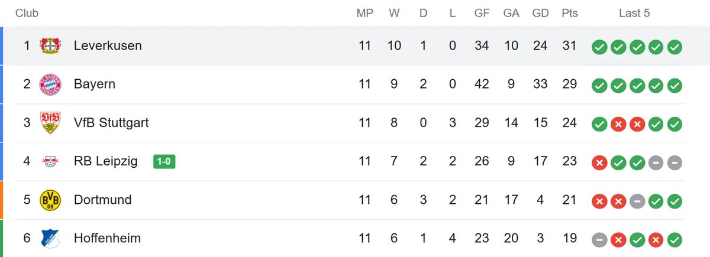Open the Leverkusen team name link
The width and height of the screenshot is (710, 257).
click(x=108, y=45)
